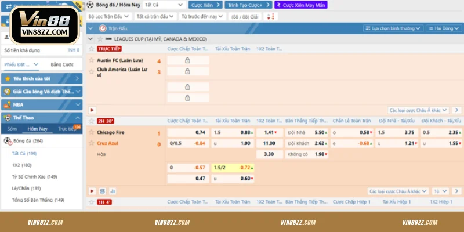Click Trình Tạo Cược+ button
Image resolution: width=464 pixels, height=232 pixels.
coord(249,5)
